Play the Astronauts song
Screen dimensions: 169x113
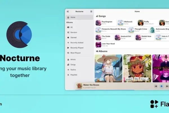coord(159,30)
